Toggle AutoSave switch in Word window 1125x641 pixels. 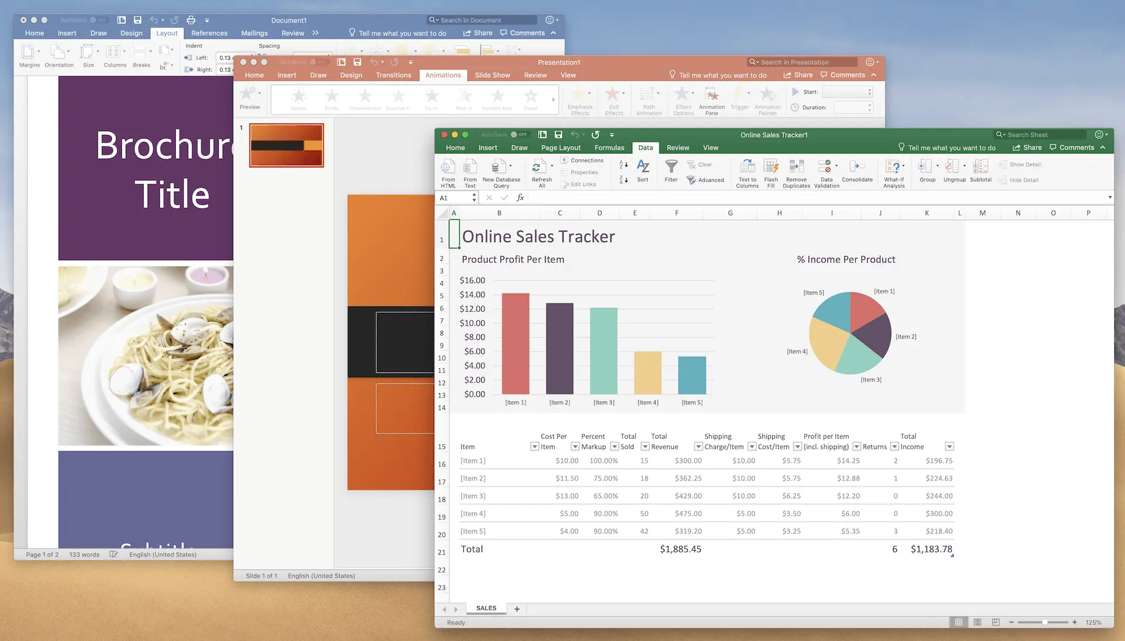(x=97, y=20)
